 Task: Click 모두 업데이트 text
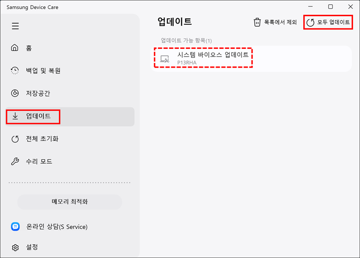point(333,22)
